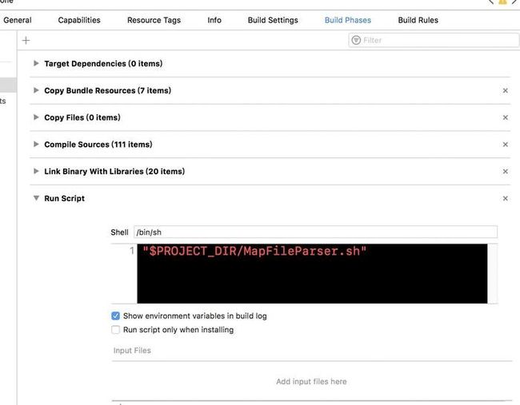The width and height of the screenshot is (520, 405).
Task: Open the Capabilities tab
Action: coord(79,20)
